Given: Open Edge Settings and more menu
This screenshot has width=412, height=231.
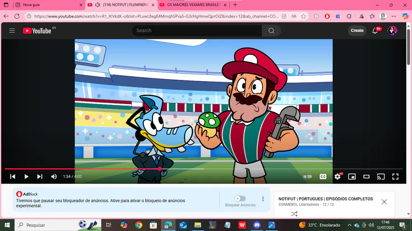Looking at the screenshot, I should click(394, 16).
